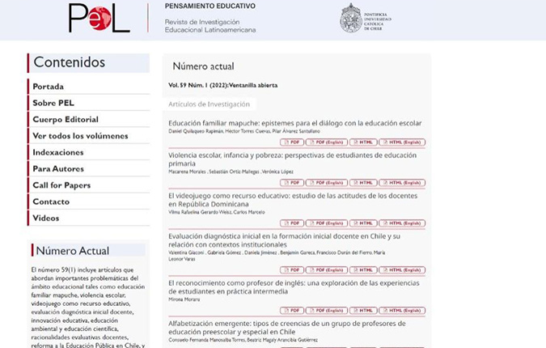Select Ver todos los volúmenes
The image size is (546, 348).
80,136
